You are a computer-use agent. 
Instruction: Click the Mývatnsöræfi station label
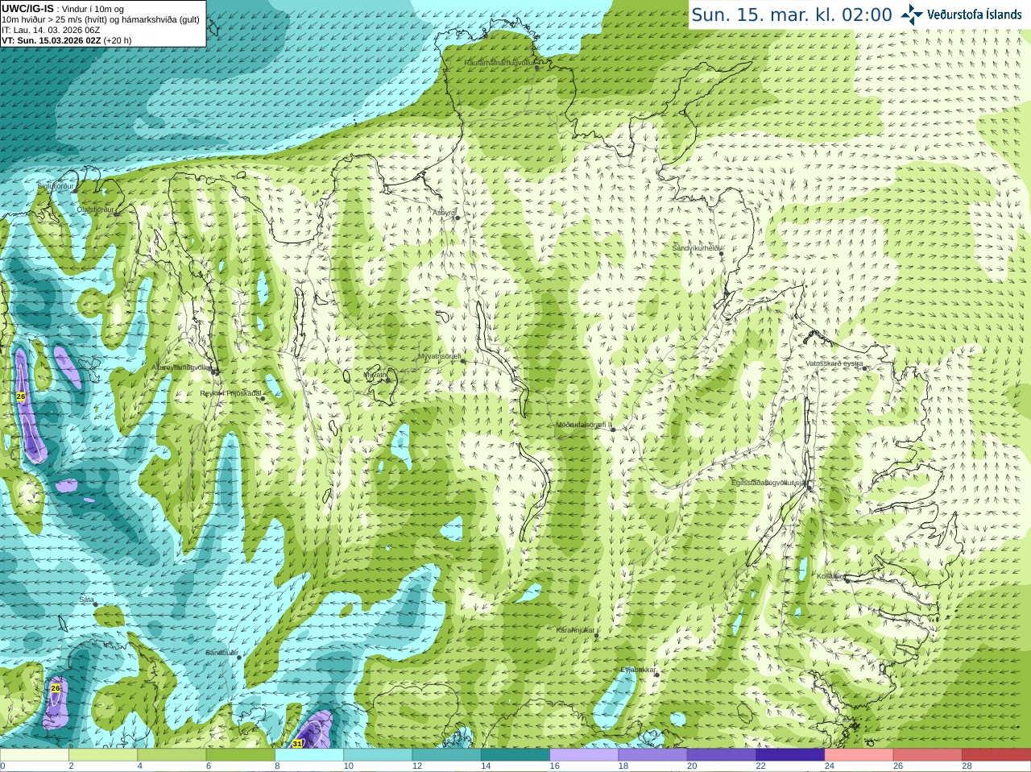[439, 356]
